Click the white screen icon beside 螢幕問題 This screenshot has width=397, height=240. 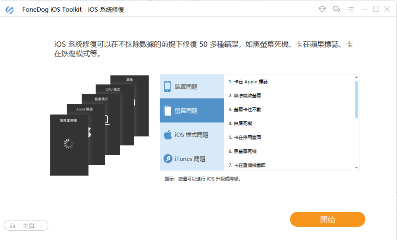click(x=167, y=111)
